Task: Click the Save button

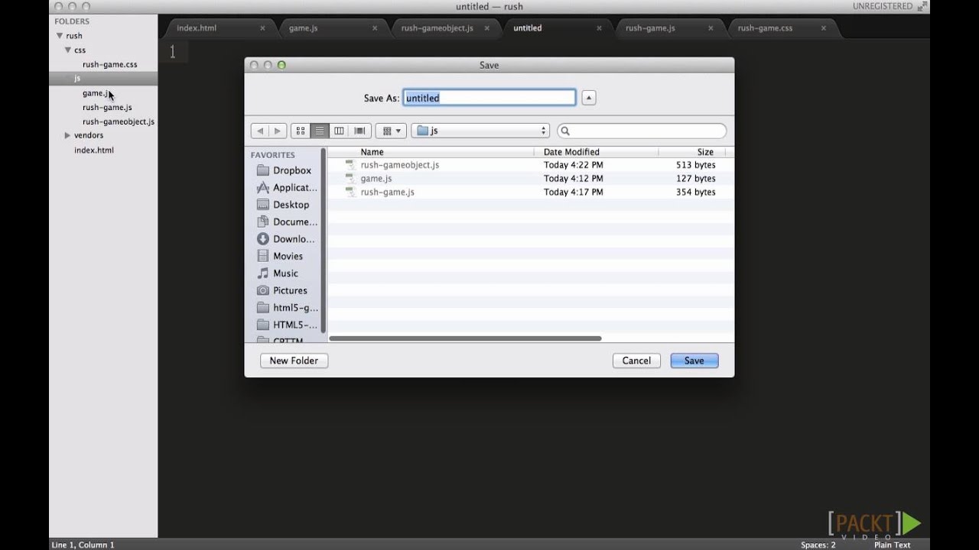Action: [x=694, y=361]
